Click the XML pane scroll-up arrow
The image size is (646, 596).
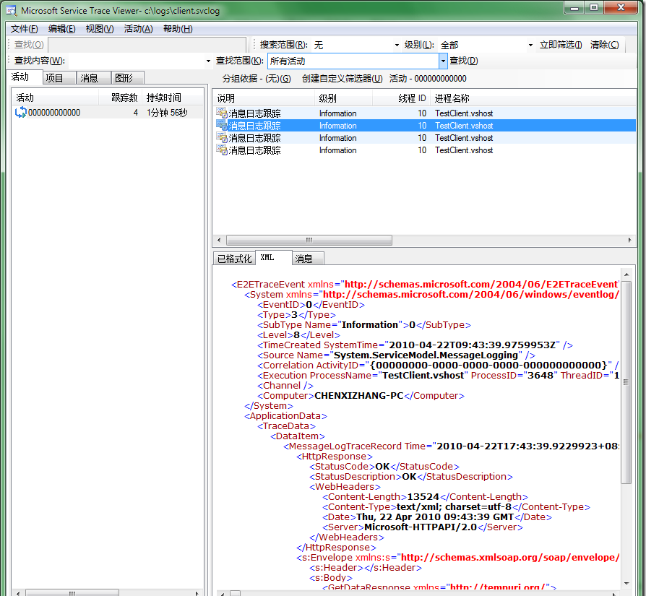point(626,275)
